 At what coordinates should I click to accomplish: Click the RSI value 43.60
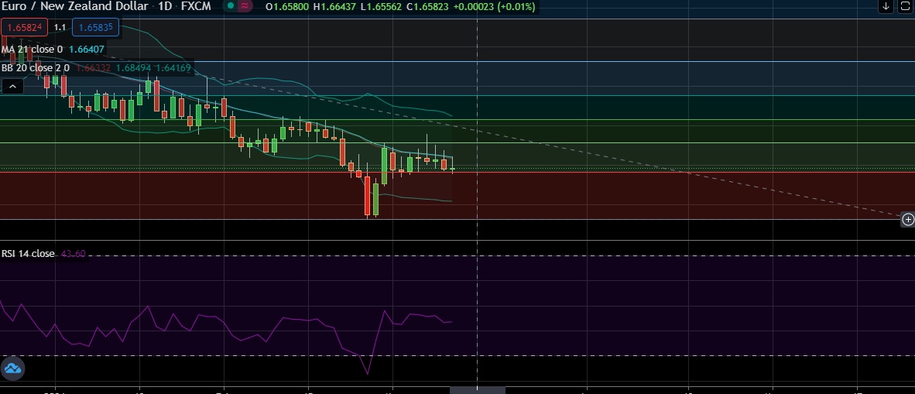(x=73, y=254)
